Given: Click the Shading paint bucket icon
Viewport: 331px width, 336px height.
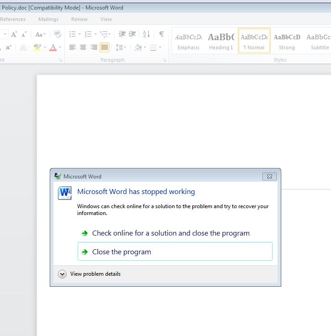Looking at the screenshot, I should pos(138,47).
